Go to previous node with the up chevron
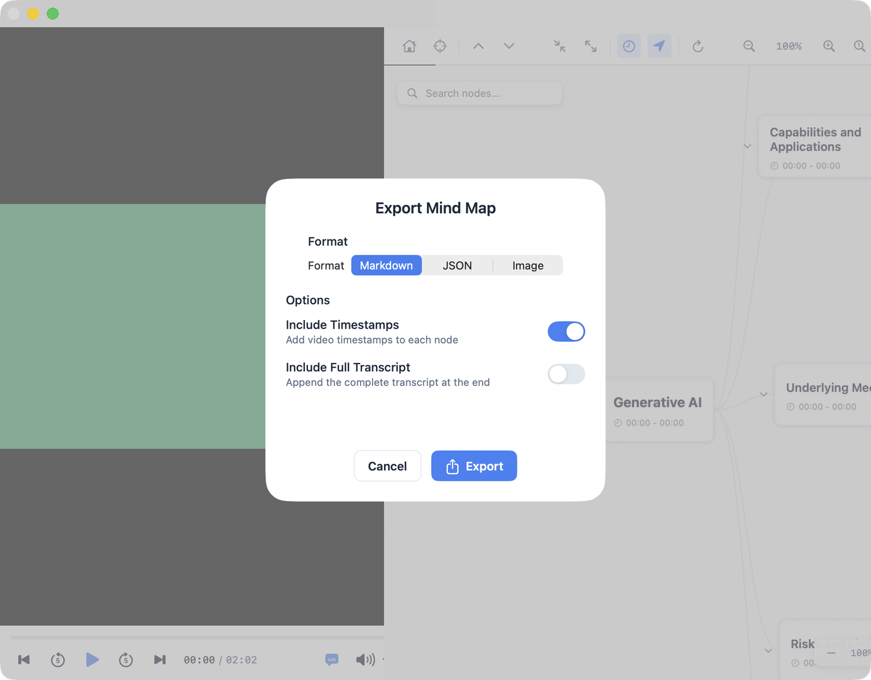This screenshot has width=871, height=680. [479, 46]
